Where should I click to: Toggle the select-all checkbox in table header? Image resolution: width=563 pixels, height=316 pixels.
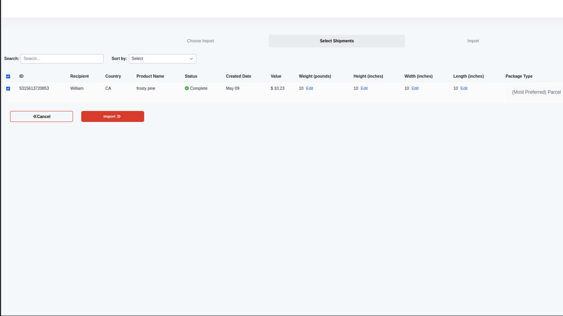pyautogui.click(x=8, y=76)
